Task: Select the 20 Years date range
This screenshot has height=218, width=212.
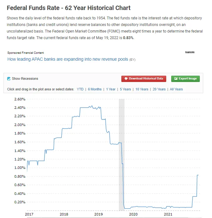Action: [159, 89]
